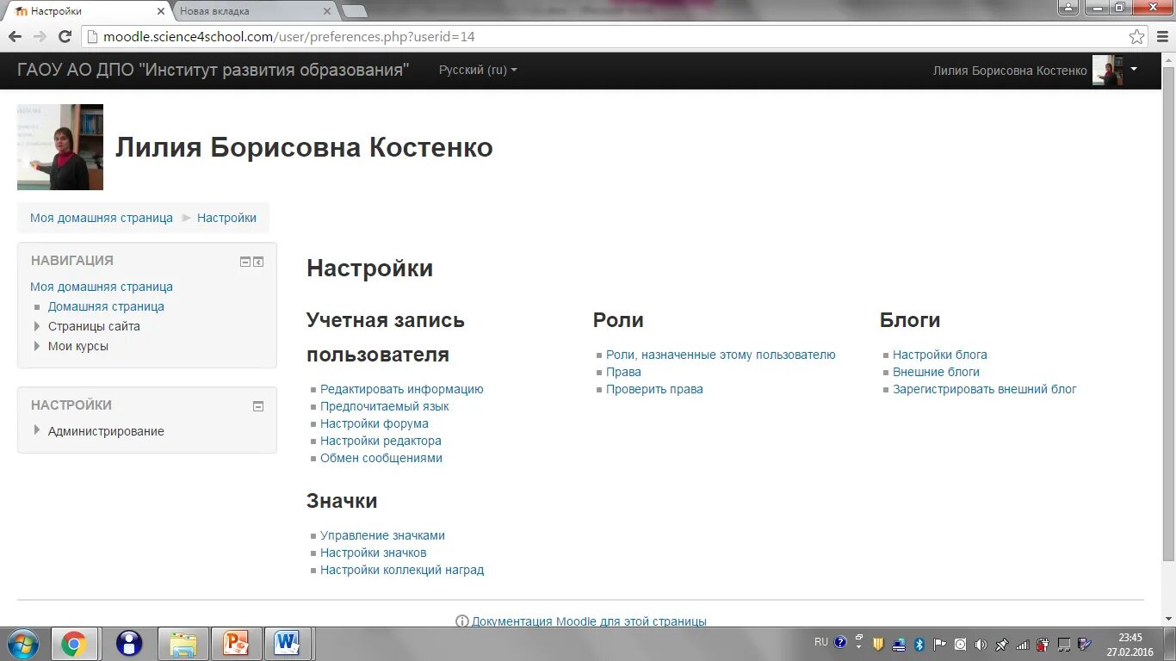The width and height of the screenshot is (1176, 661).
Task: Open user menu dropdown arrow in header
Action: [x=1134, y=69]
